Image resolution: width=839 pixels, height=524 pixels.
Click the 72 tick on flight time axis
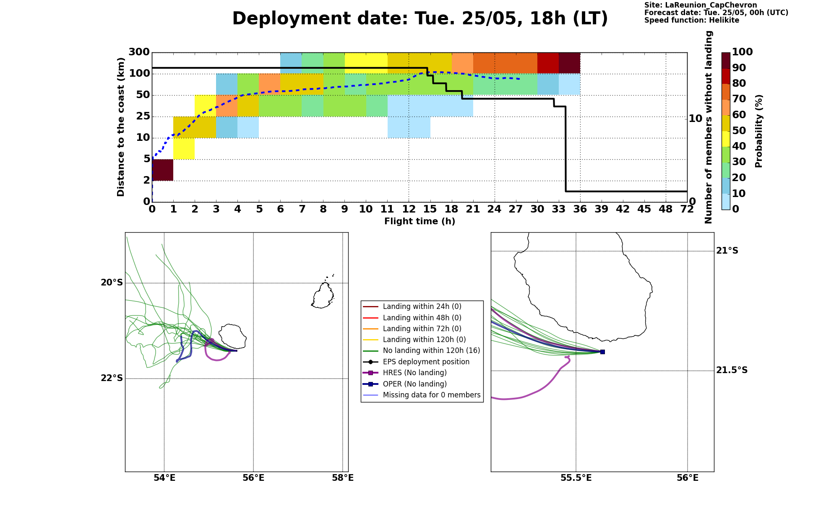687,209
